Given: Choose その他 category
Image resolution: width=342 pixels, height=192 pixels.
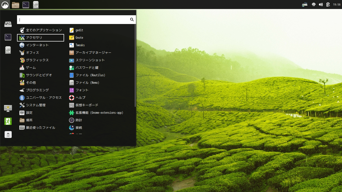Looking at the screenshot, I should click(41, 83).
